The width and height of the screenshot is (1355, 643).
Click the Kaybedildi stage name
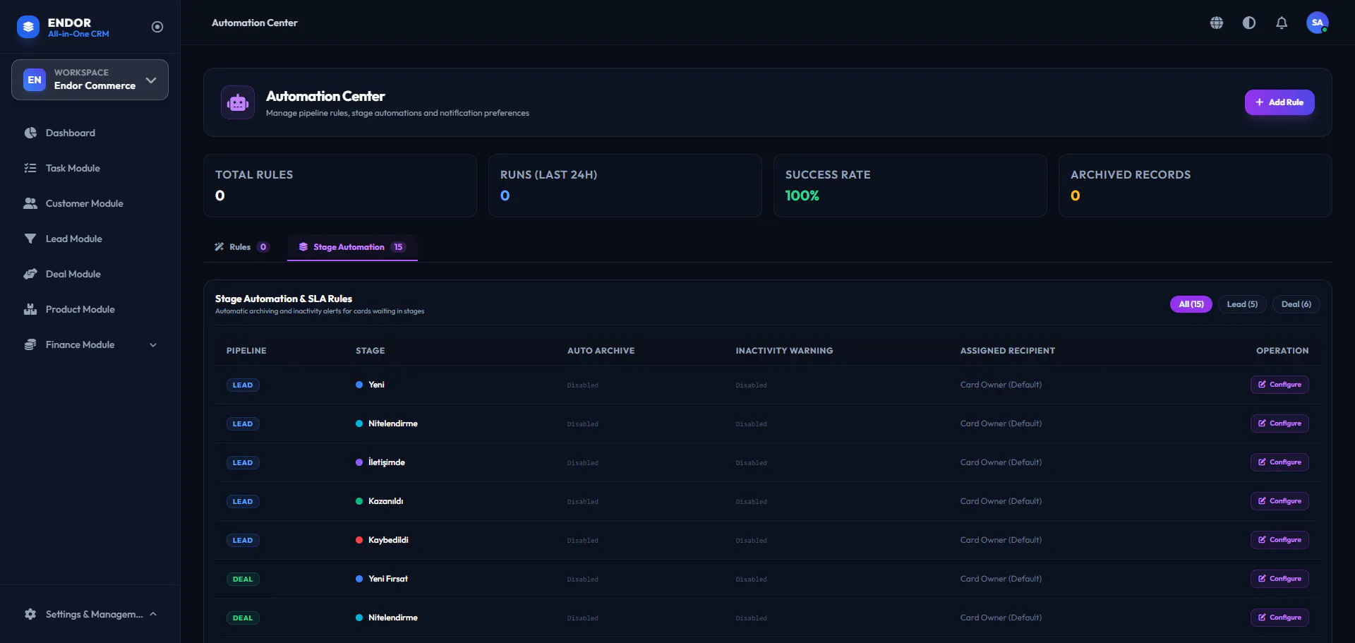click(x=388, y=540)
